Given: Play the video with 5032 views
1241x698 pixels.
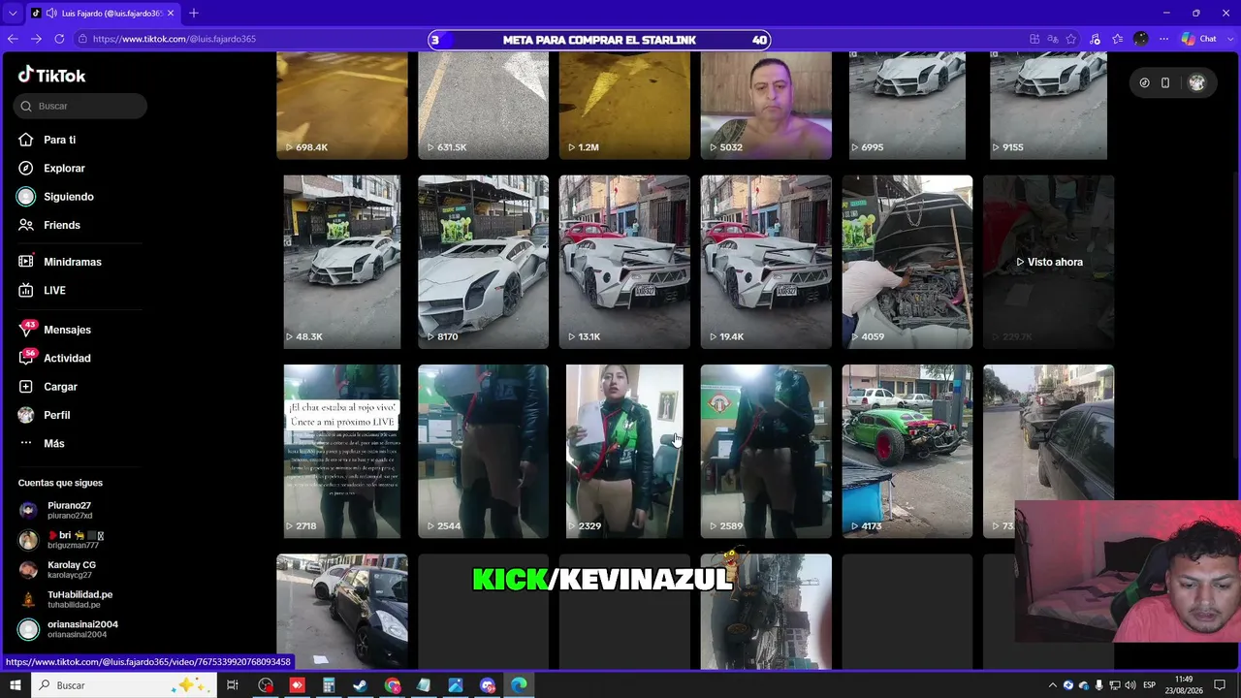Looking at the screenshot, I should (766, 105).
